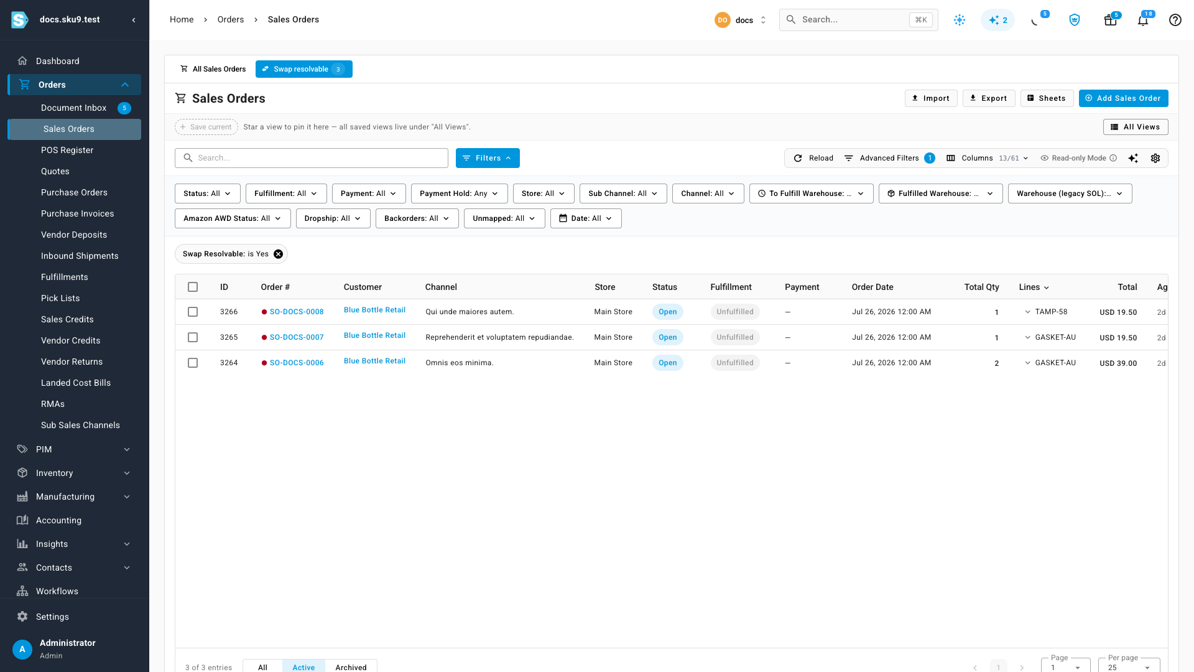
Task: Click the sku9 logo
Action: click(20, 20)
